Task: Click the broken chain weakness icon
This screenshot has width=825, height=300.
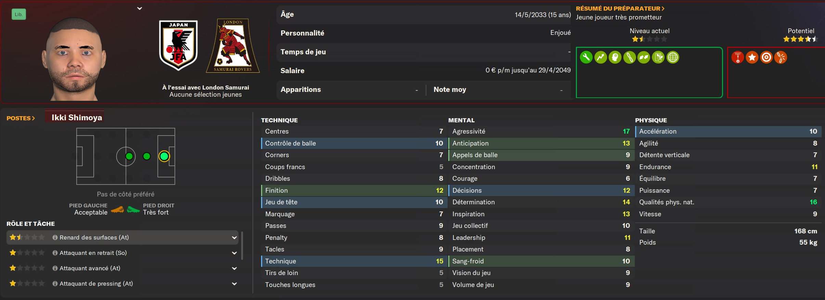Action: click(x=781, y=57)
